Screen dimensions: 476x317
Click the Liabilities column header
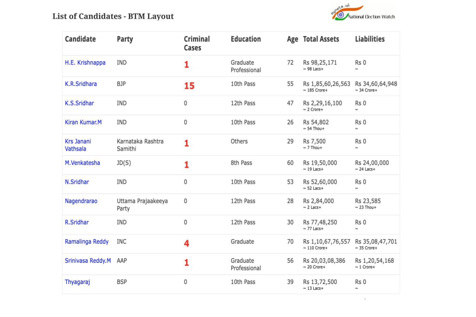[x=370, y=39]
